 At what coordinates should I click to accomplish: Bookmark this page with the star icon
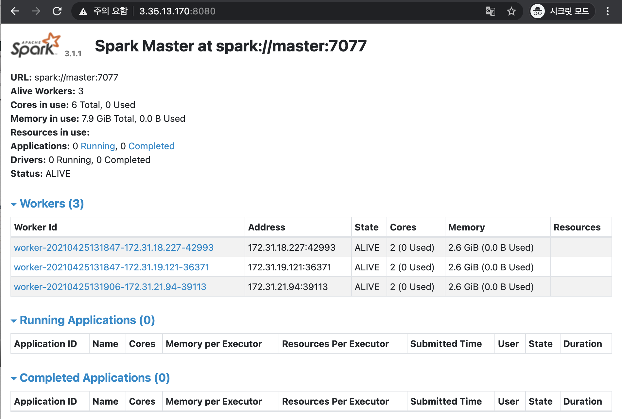[x=511, y=11]
